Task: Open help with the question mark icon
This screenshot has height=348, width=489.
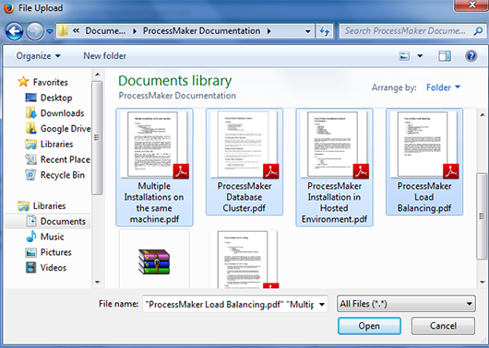Action: pyautogui.click(x=471, y=56)
